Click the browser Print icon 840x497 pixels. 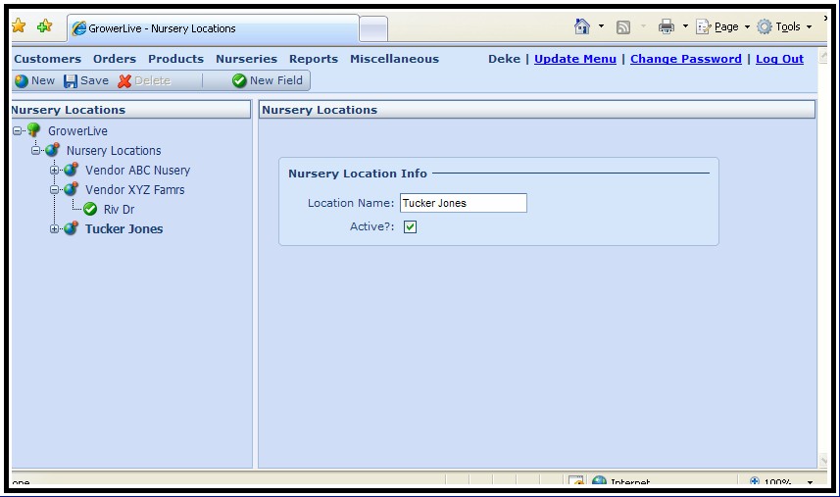667,26
